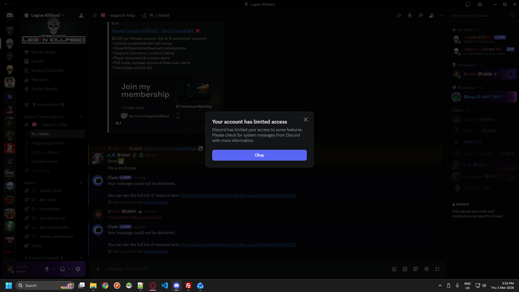Show pinned messages with the pin icon
The height and width of the screenshot is (292, 519).
point(421,15)
